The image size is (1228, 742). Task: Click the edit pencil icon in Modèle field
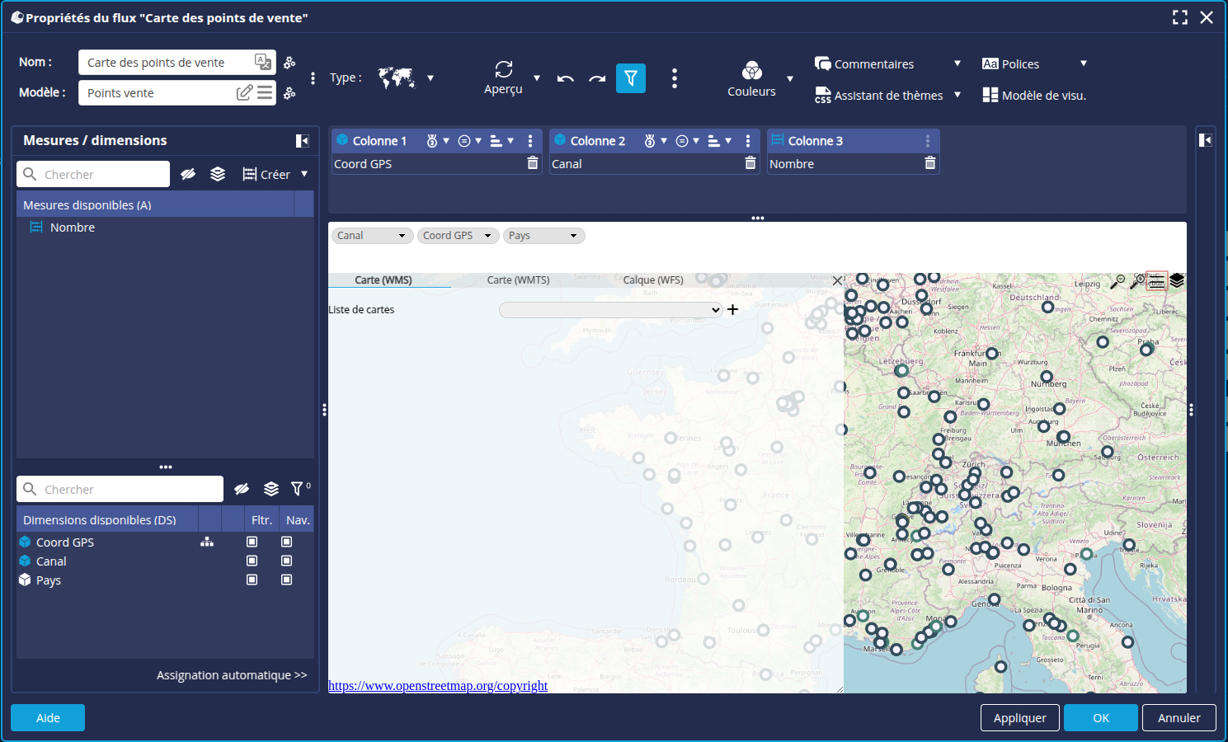244,92
